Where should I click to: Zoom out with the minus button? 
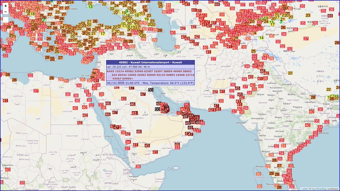(x=6, y=12)
